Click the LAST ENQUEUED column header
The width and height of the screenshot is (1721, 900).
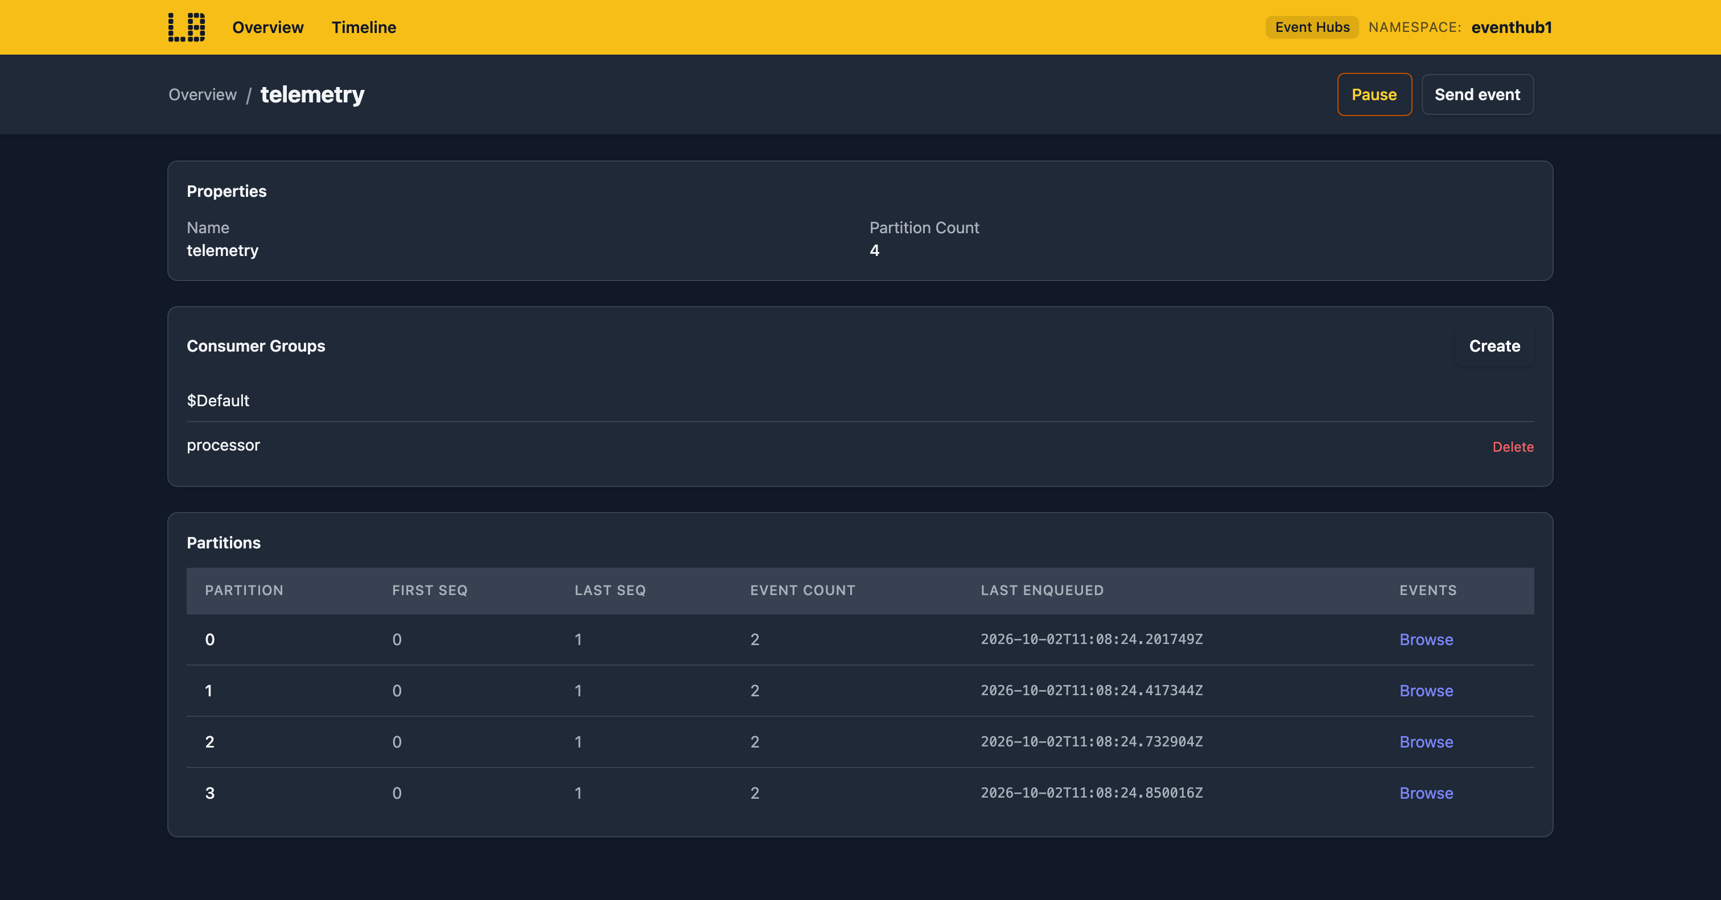(1041, 590)
